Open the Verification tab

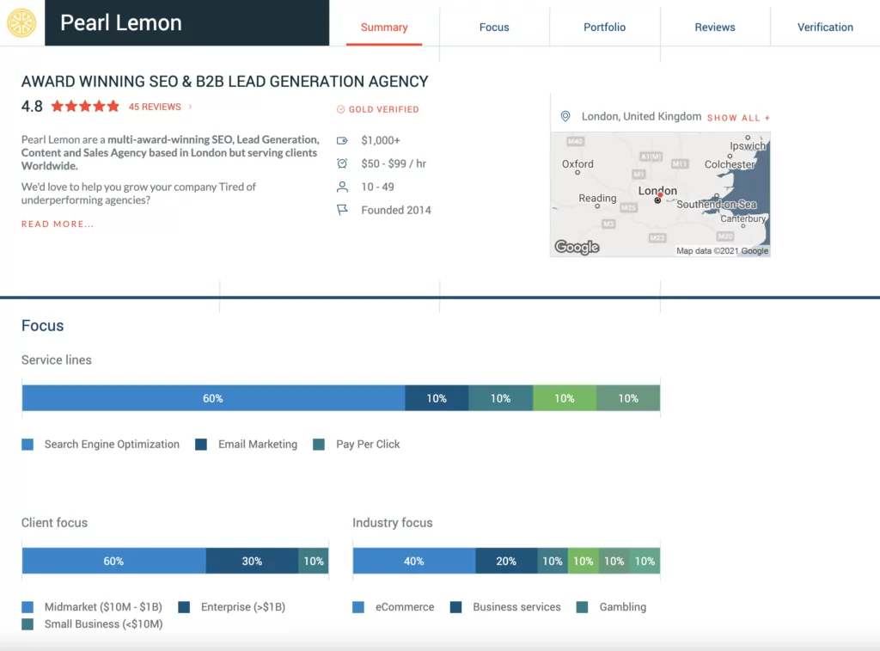pyautogui.click(x=825, y=27)
